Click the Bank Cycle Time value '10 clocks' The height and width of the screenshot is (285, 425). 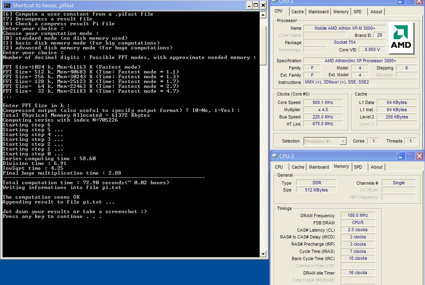[358, 259]
